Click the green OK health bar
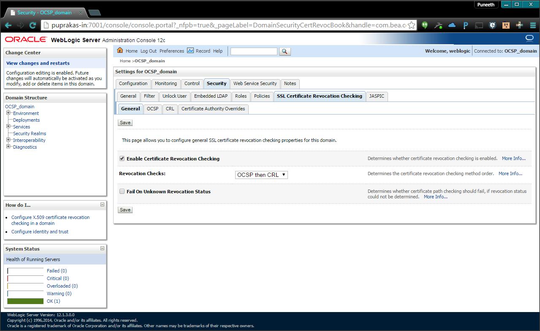540x331 pixels. [25, 301]
